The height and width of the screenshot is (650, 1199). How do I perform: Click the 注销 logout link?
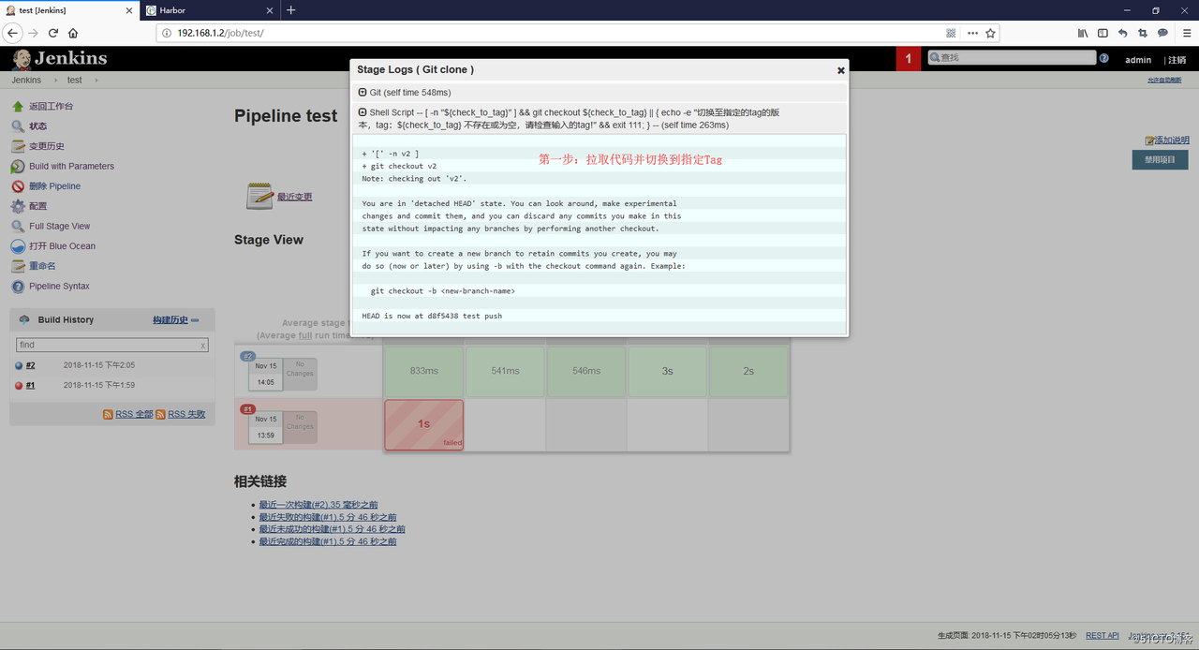pos(1177,60)
